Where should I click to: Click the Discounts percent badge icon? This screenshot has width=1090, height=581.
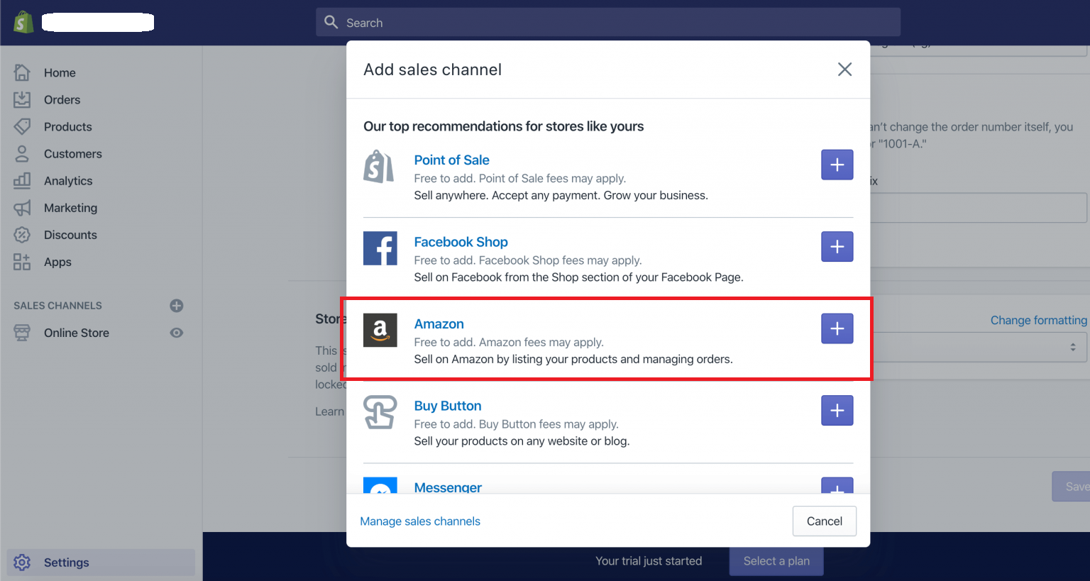click(22, 234)
